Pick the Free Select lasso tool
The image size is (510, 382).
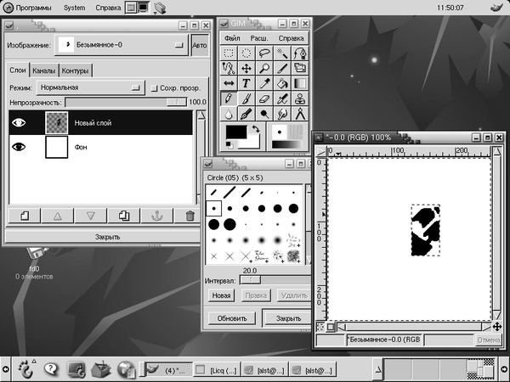point(265,53)
